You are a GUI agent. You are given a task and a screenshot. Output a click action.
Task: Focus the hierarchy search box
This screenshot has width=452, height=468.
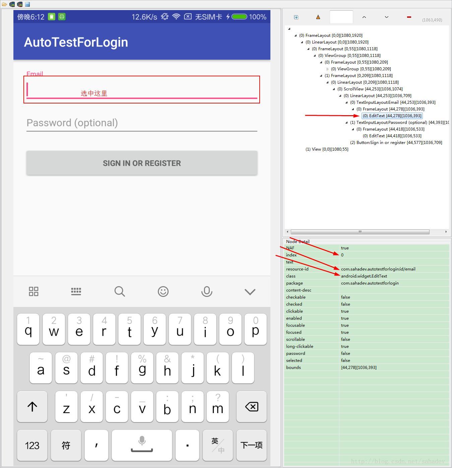point(341,17)
